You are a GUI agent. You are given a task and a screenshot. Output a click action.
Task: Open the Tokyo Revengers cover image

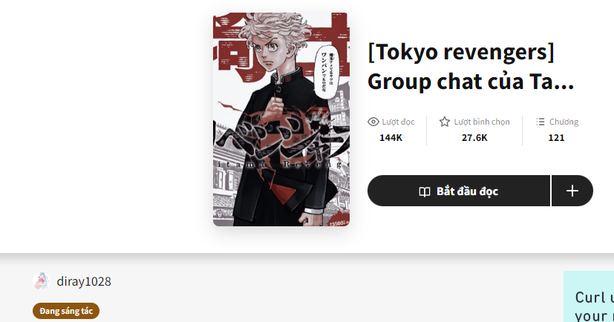coord(281,119)
